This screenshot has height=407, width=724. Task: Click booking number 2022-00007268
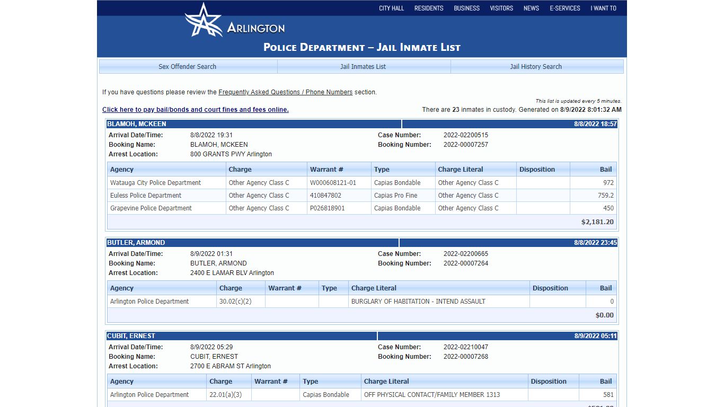tap(466, 357)
